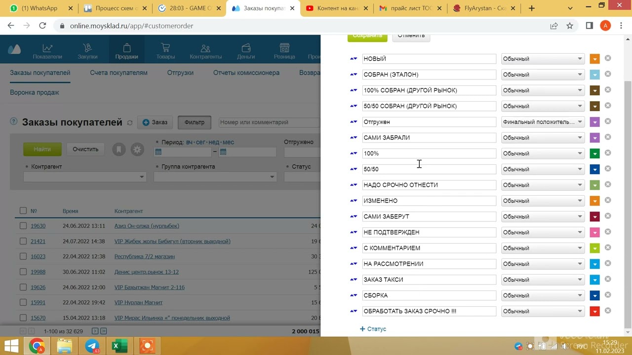Image resolution: width=632 pixels, height=355 pixels.
Task: Open orange color picker for НОВЫЙ
Action: point(594,59)
